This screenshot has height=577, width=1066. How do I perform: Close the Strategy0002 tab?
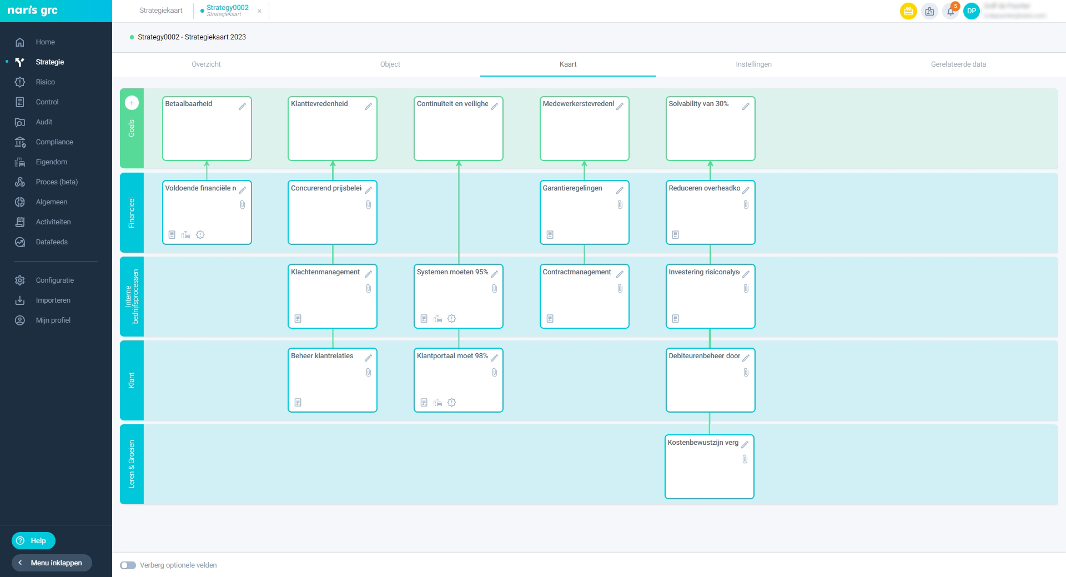[x=259, y=11]
